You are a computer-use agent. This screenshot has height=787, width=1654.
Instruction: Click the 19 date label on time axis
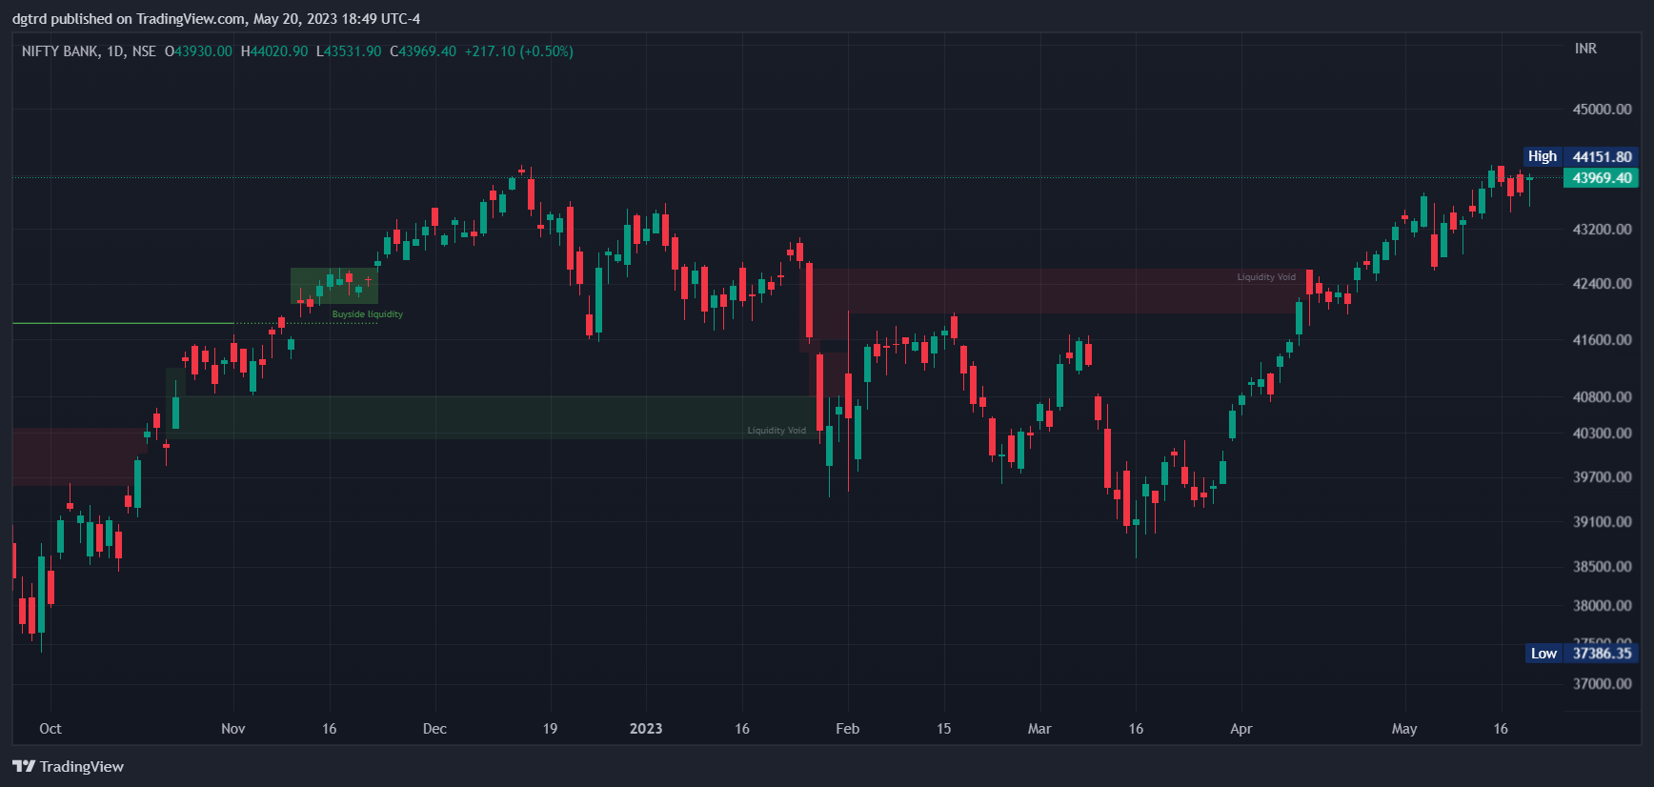click(550, 729)
